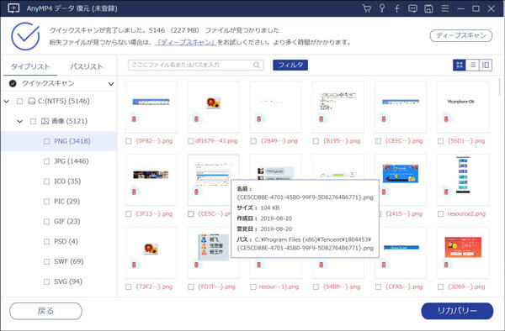Viewport: 505px width, 331px height.
Task: Select the {CEEC--}.png thumbnail
Action: [x=401, y=107]
